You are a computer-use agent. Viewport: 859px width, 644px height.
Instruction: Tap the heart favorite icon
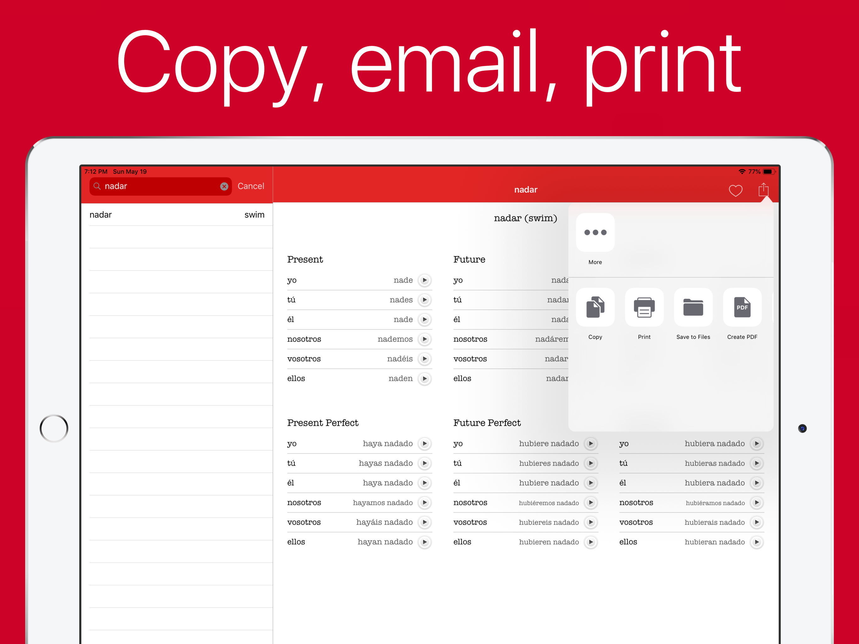click(x=735, y=190)
